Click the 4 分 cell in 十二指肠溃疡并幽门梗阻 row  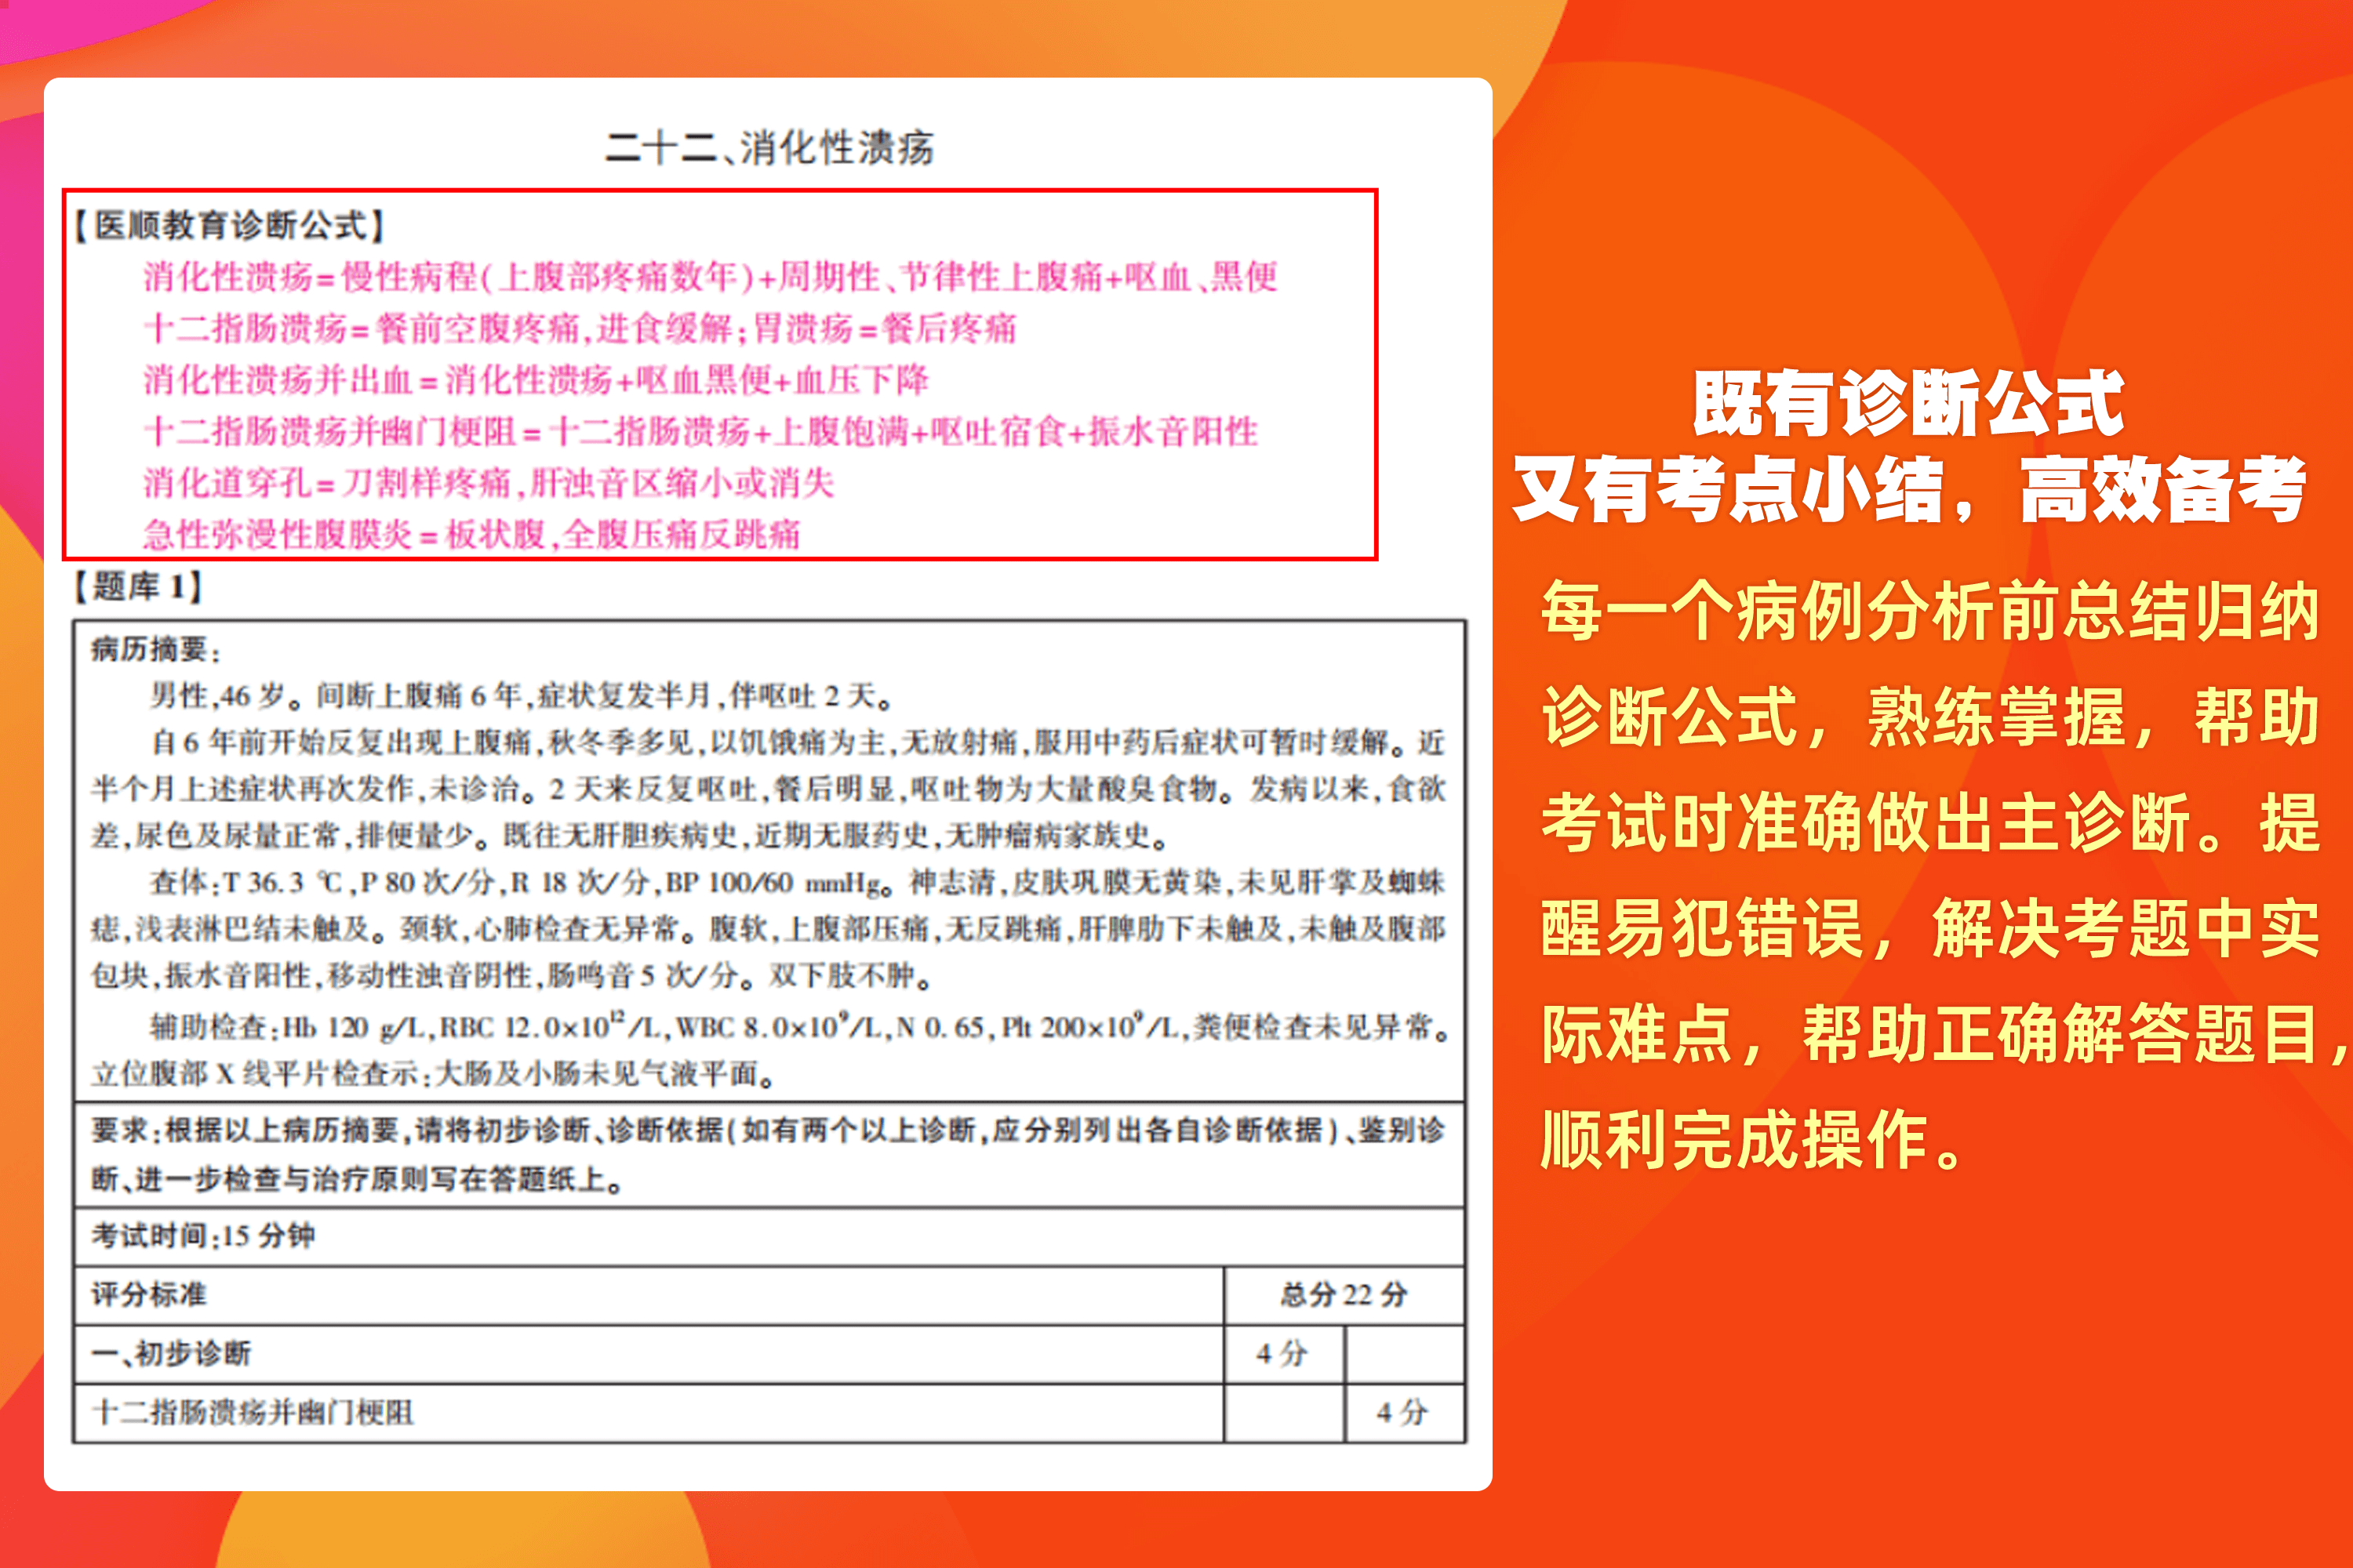point(1405,1412)
